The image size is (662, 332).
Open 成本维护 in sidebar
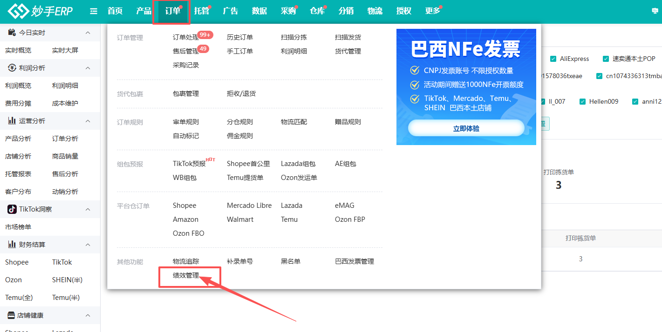pyautogui.click(x=65, y=103)
